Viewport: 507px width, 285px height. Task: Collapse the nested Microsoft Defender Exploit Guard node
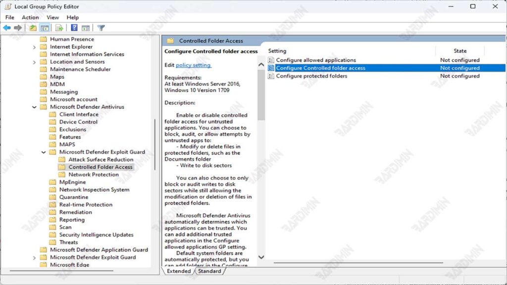tap(44, 152)
